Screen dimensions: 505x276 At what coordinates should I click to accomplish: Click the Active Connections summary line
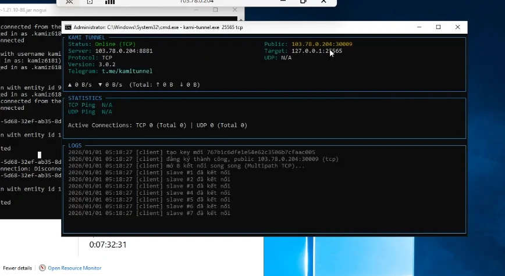[x=158, y=125]
